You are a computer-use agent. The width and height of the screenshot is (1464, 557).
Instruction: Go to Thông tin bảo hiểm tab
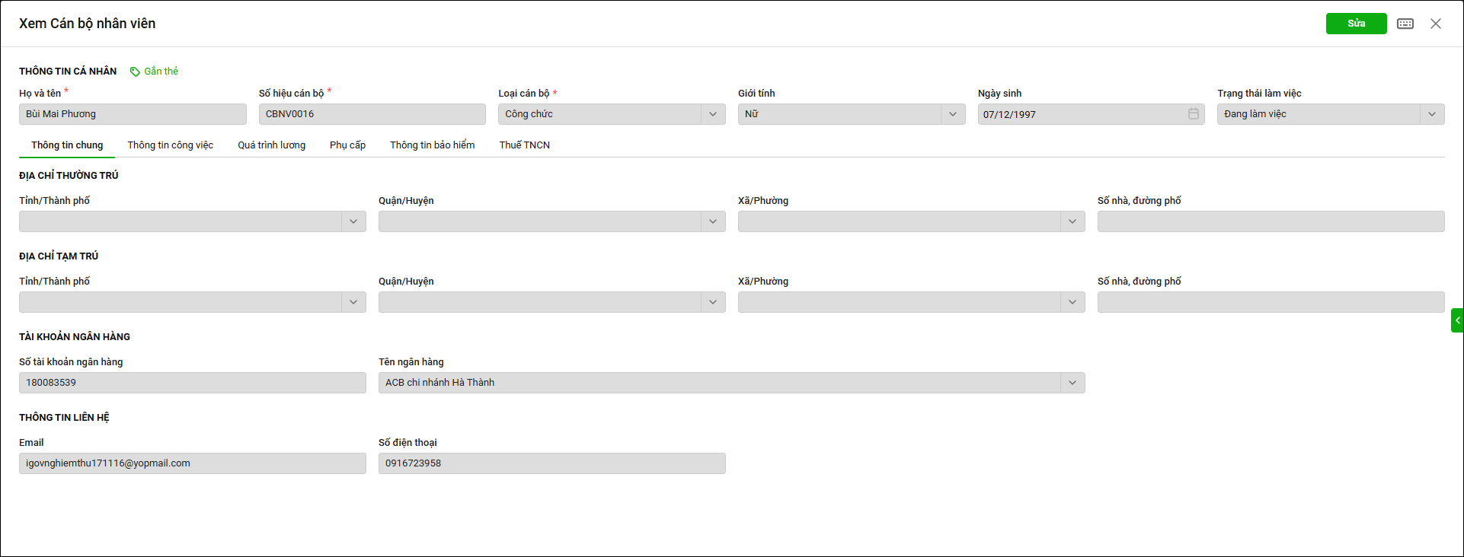(x=432, y=145)
